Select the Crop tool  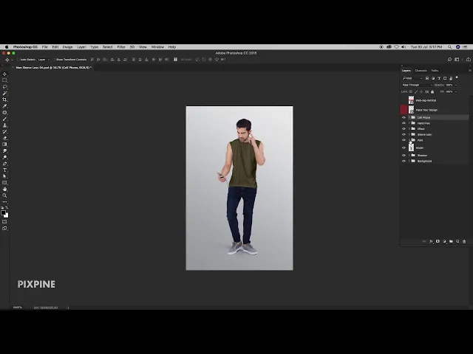4,100
